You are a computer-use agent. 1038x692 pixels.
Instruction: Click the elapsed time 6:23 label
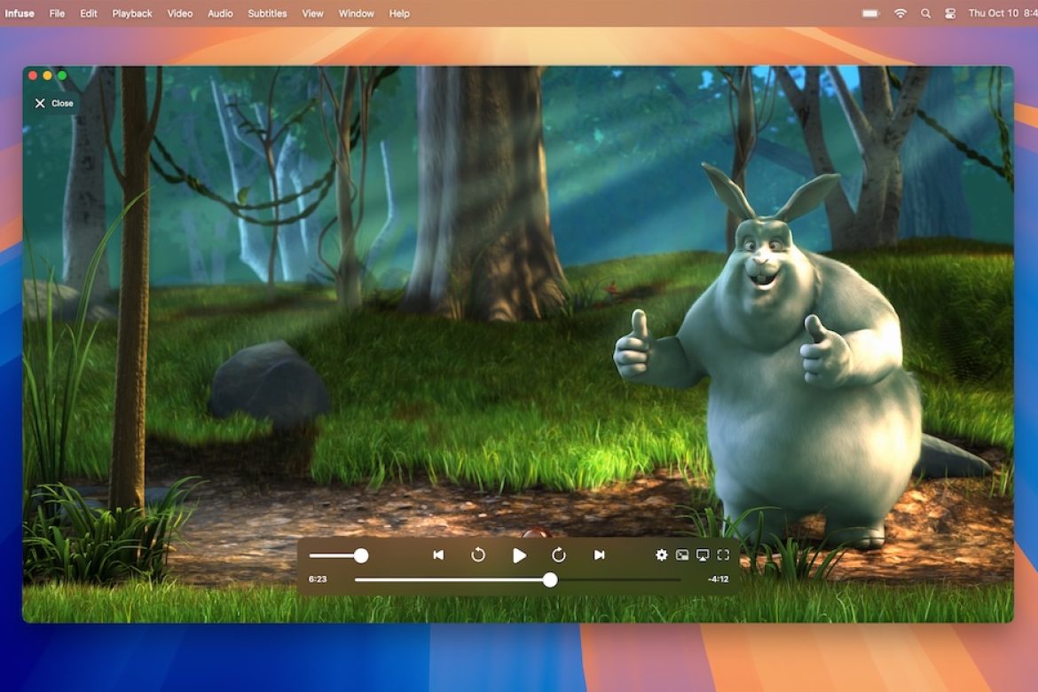coord(318,579)
